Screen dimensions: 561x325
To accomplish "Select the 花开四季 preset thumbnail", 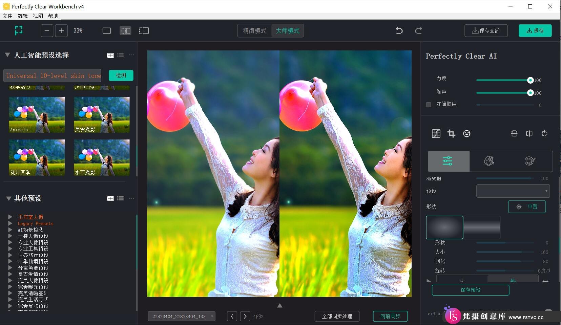I will coord(37,157).
